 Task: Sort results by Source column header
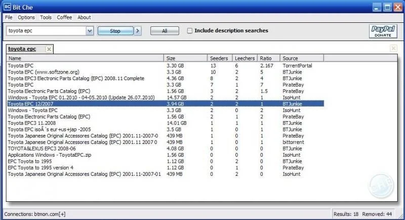[302, 58]
